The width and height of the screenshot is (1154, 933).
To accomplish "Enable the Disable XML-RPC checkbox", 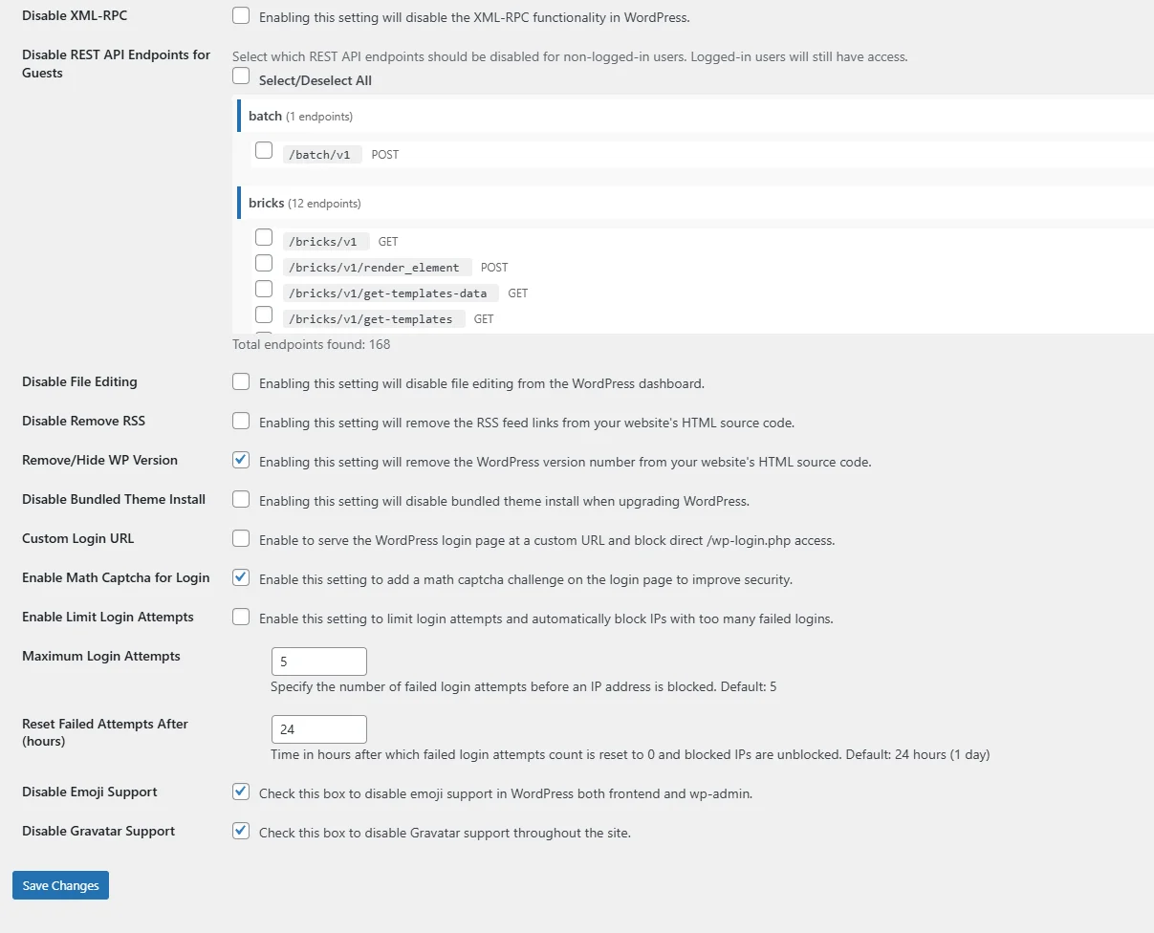I will (x=241, y=16).
